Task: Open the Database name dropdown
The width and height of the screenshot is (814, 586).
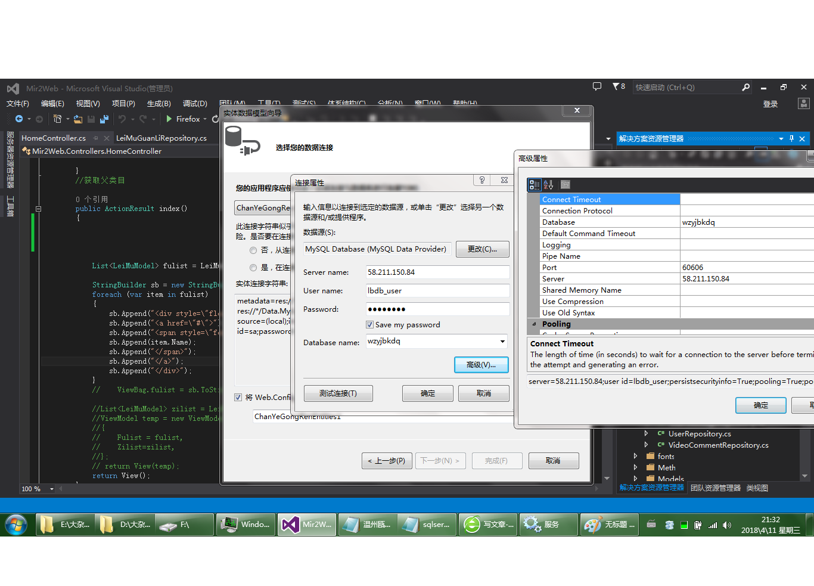Action: pos(502,342)
